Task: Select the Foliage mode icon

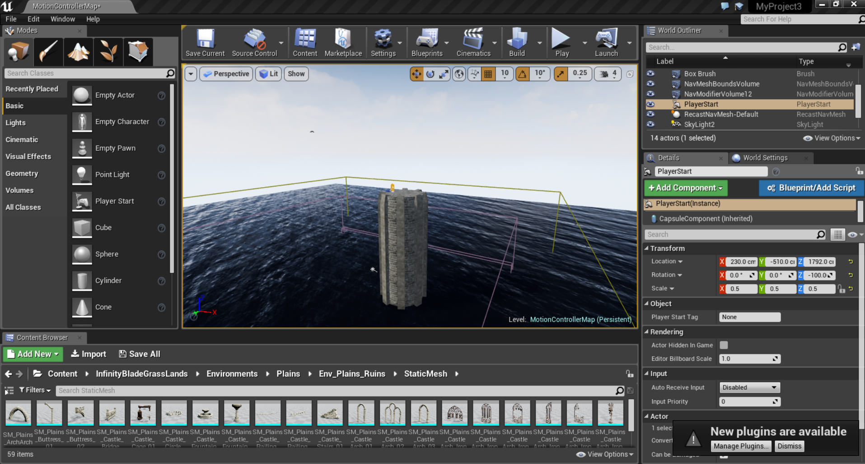Action: 108,51
